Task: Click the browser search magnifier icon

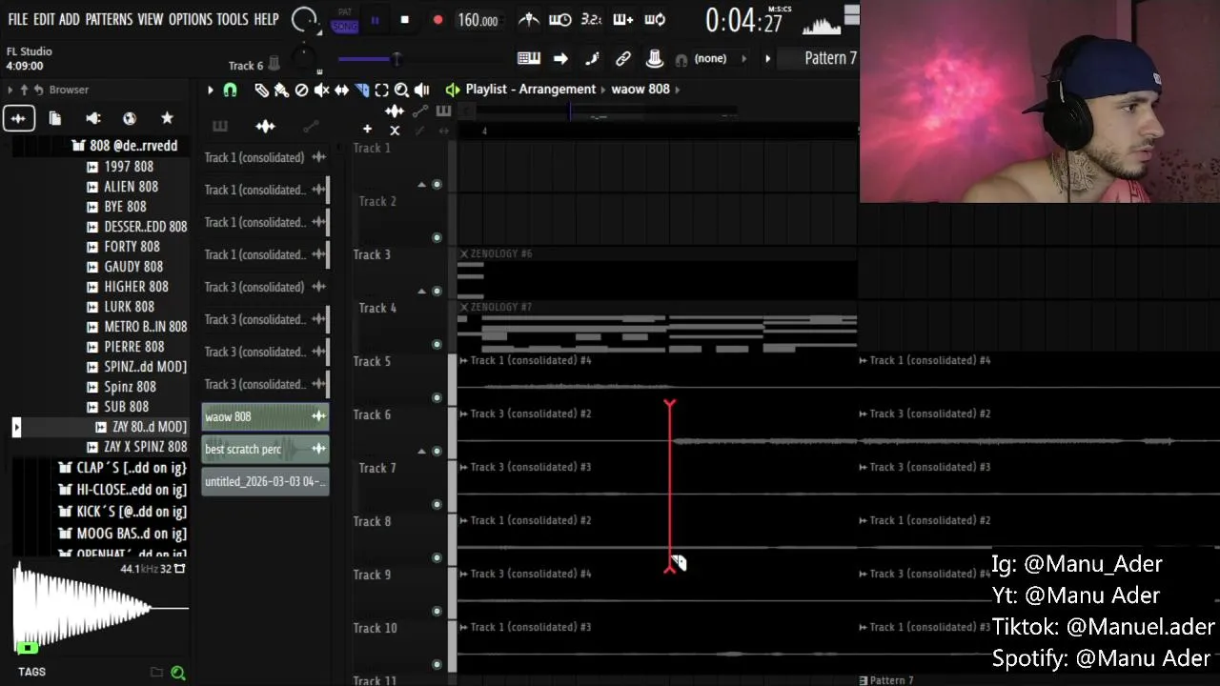Action: click(177, 673)
